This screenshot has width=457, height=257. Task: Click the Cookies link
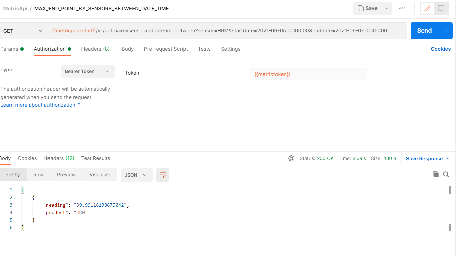click(x=440, y=49)
